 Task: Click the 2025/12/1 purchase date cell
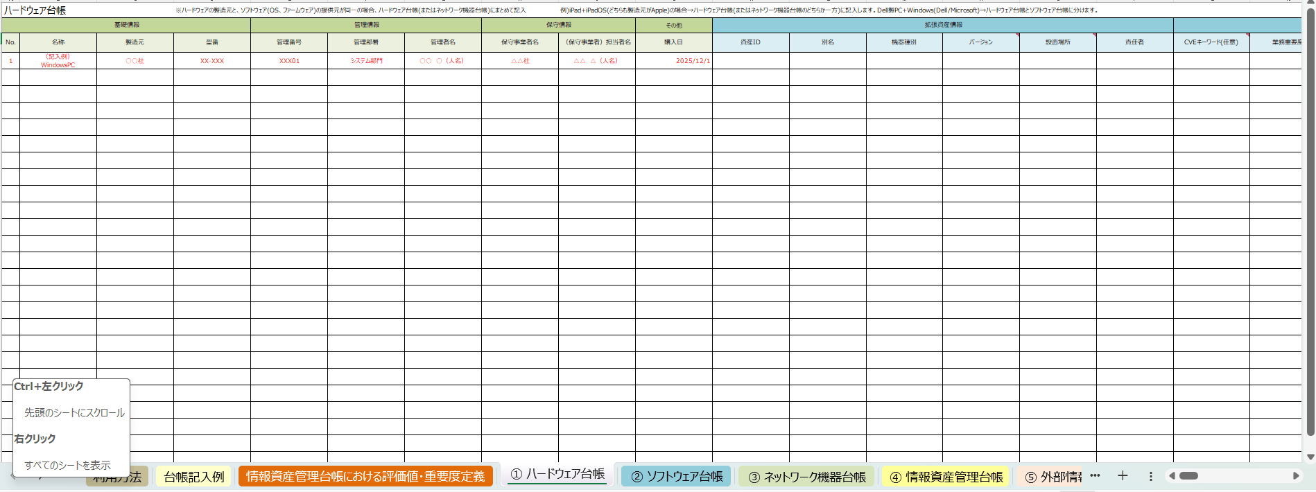coord(674,61)
